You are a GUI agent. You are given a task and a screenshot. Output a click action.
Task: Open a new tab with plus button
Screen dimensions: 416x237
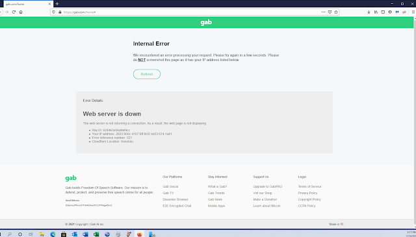(x=57, y=4)
